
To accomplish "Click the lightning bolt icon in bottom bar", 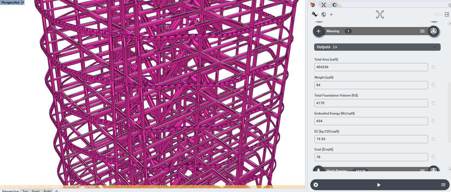I will (316, 185).
